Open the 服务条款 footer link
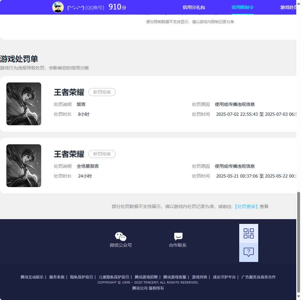The width and height of the screenshot is (301, 300). pyautogui.click(x=57, y=277)
